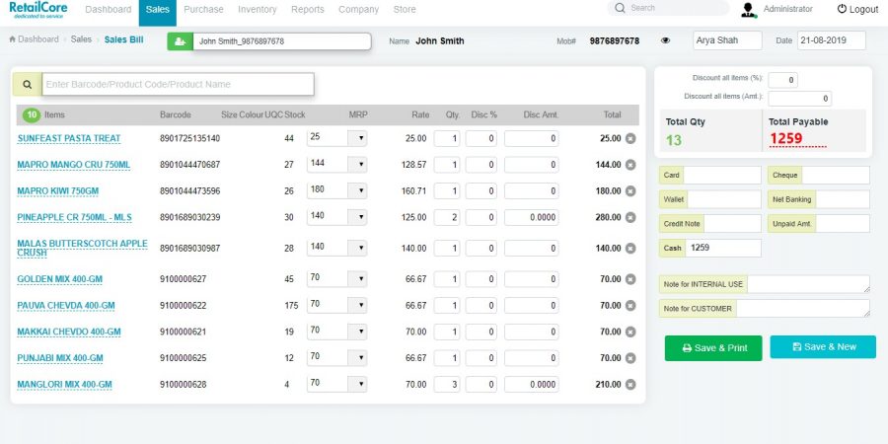The image size is (888, 444).
Task: Click the Card payment field
Action: (x=722, y=175)
